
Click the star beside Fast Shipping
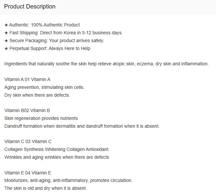coord(6,33)
